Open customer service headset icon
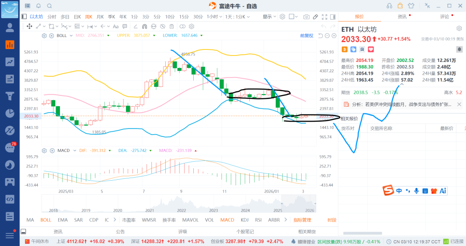Image resolution: width=466 pixels, height=246 pixels. click(389, 6)
